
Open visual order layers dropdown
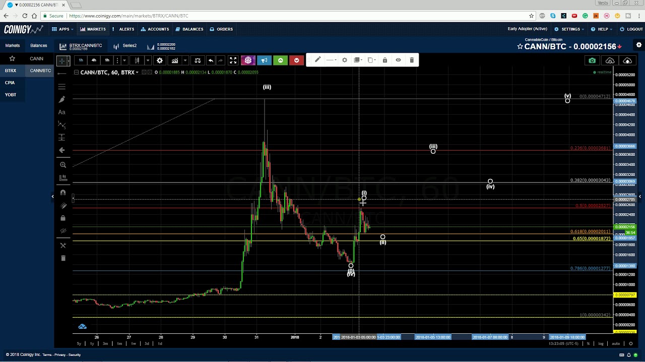click(358, 60)
